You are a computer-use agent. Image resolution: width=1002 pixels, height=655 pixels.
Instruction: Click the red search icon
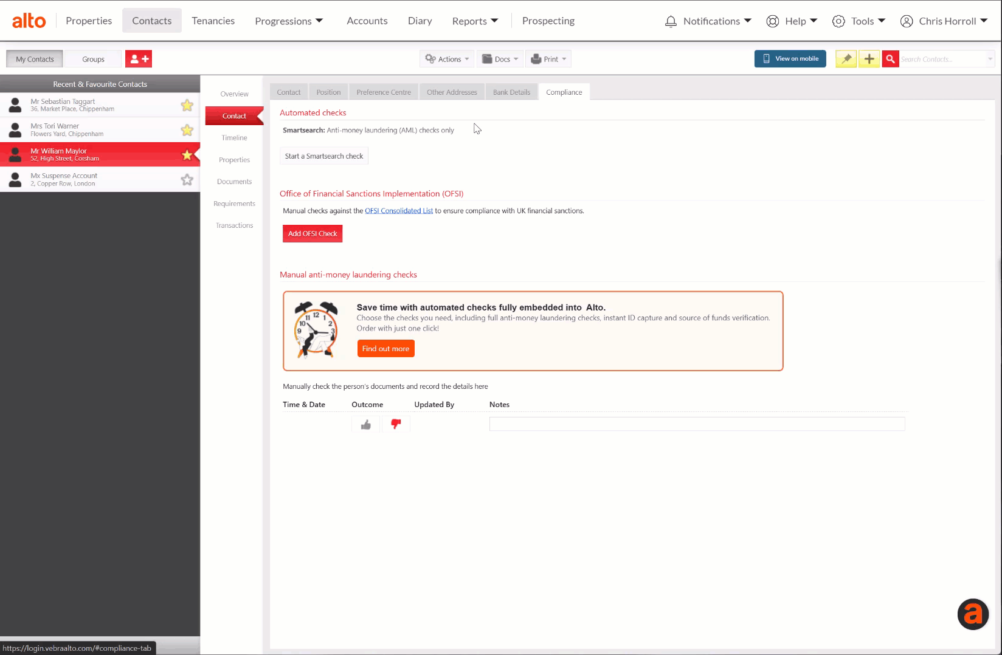coord(890,58)
